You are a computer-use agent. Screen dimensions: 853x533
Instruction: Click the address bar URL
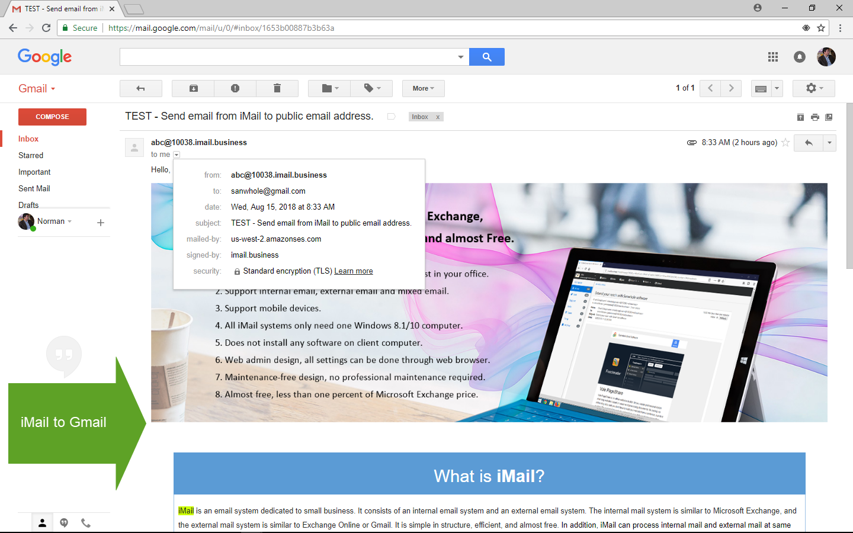point(221,28)
